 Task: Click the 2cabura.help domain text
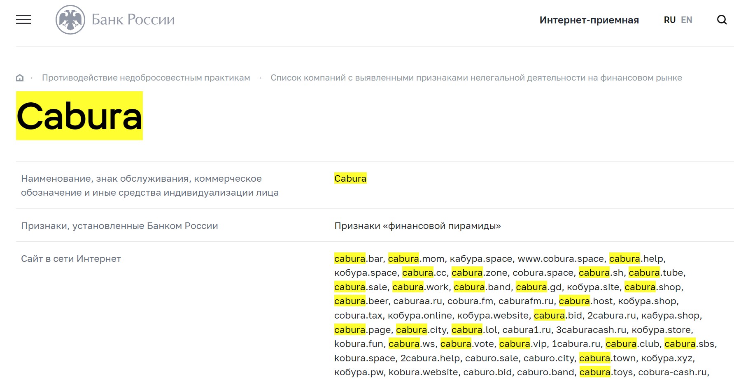(430, 358)
